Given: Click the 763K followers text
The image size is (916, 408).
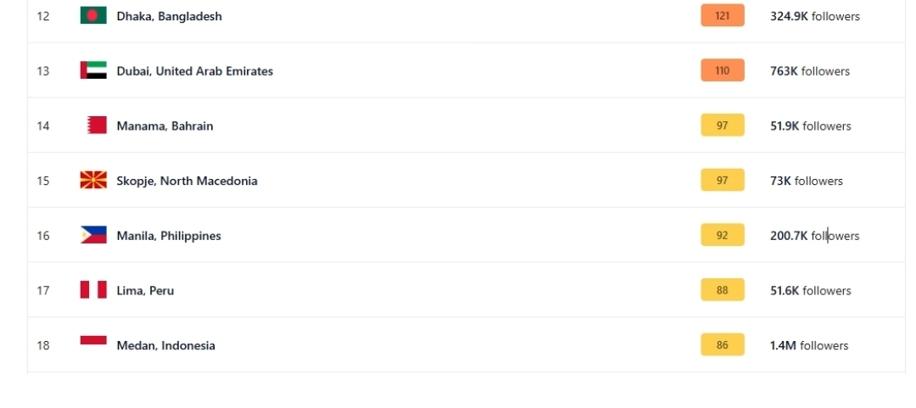Looking at the screenshot, I should pyautogui.click(x=809, y=71).
